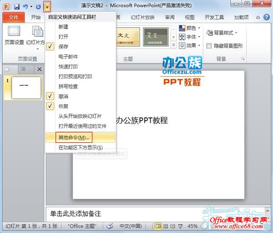The width and height of the screenshot is (273, 233).
Task: Move down one row in the theme gallery
Action: tap(173, 37)
